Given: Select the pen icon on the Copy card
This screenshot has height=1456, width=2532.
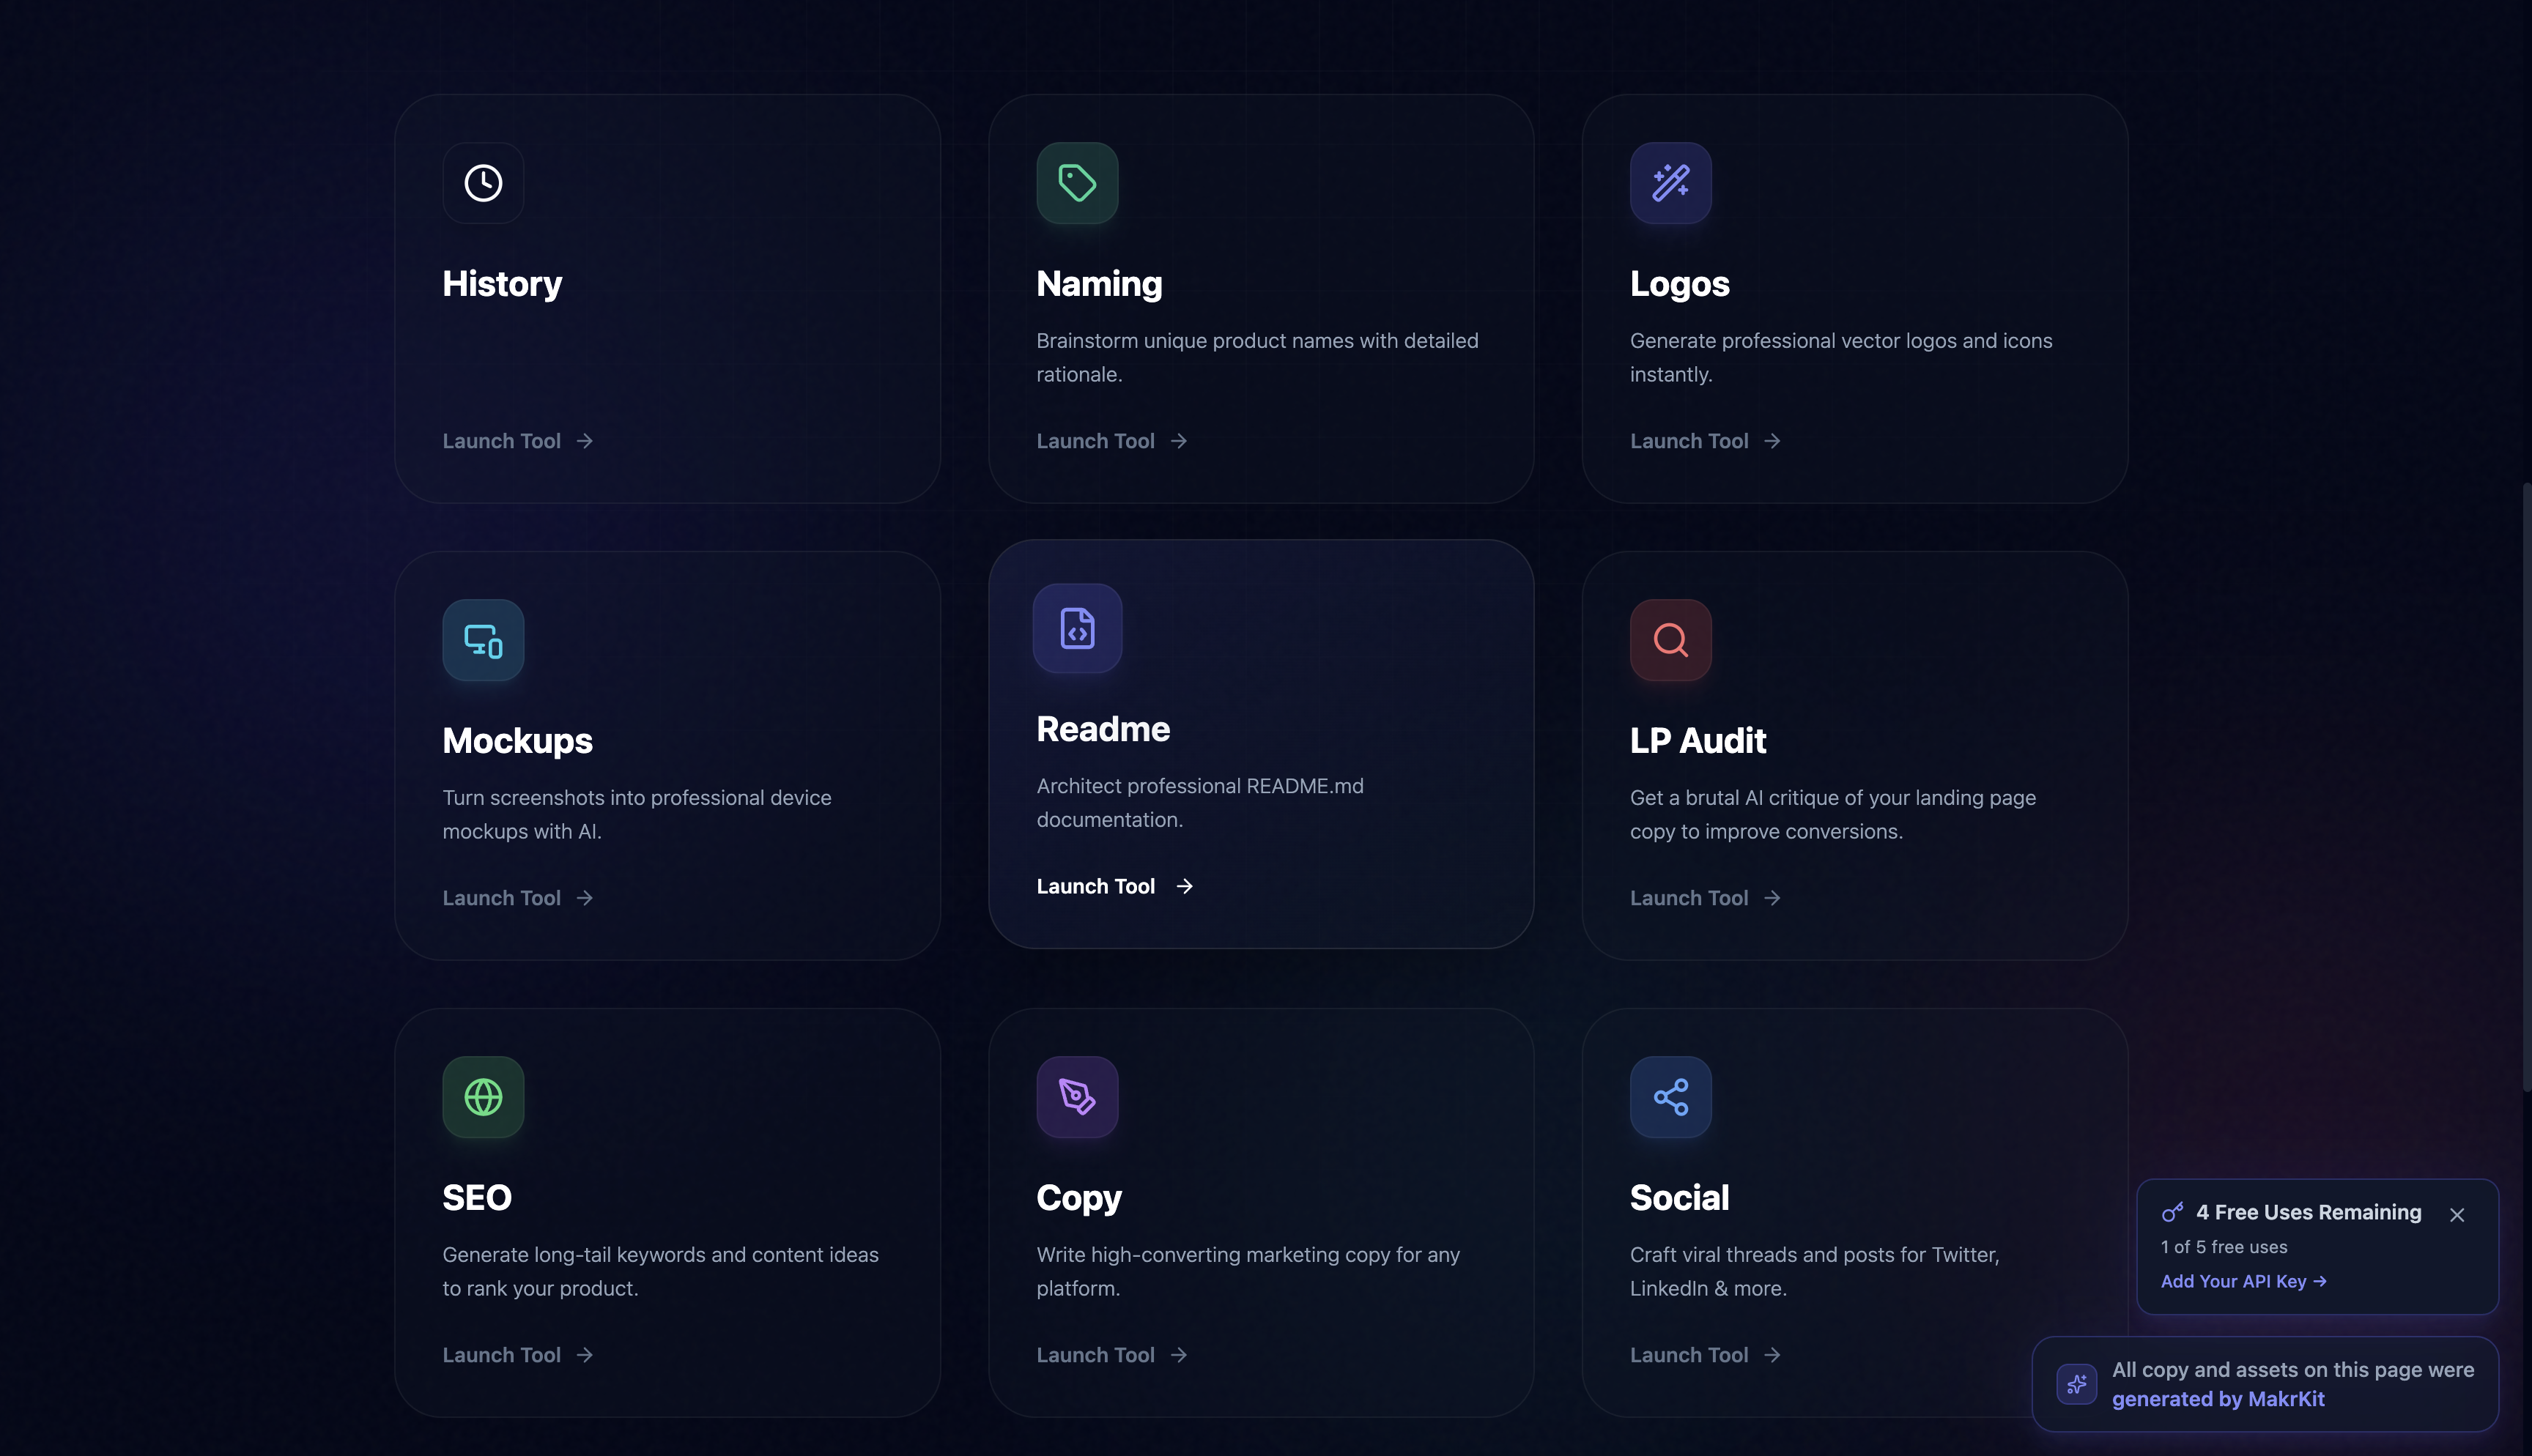Looking at the screenshot, I should click(1077, 1097).
